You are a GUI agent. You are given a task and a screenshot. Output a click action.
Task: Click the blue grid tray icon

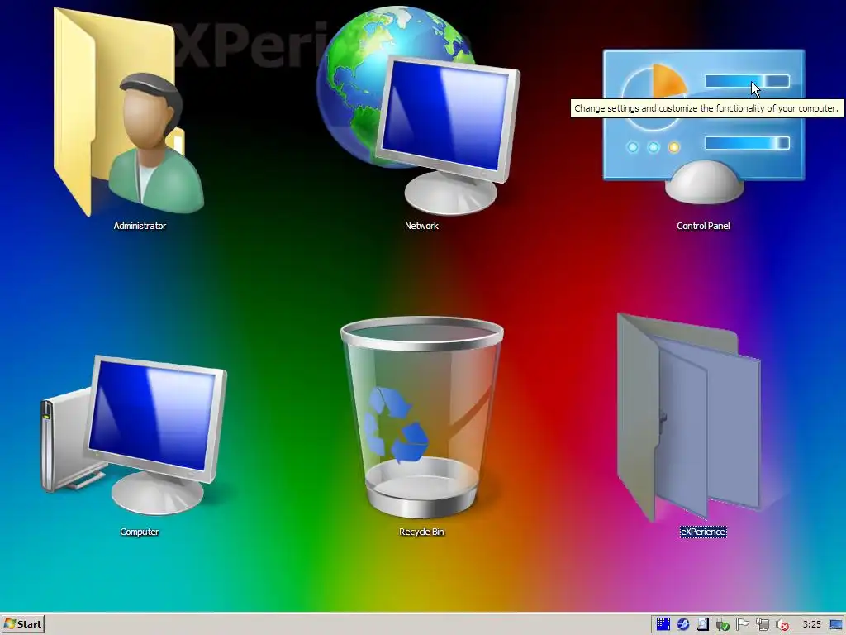663,624
